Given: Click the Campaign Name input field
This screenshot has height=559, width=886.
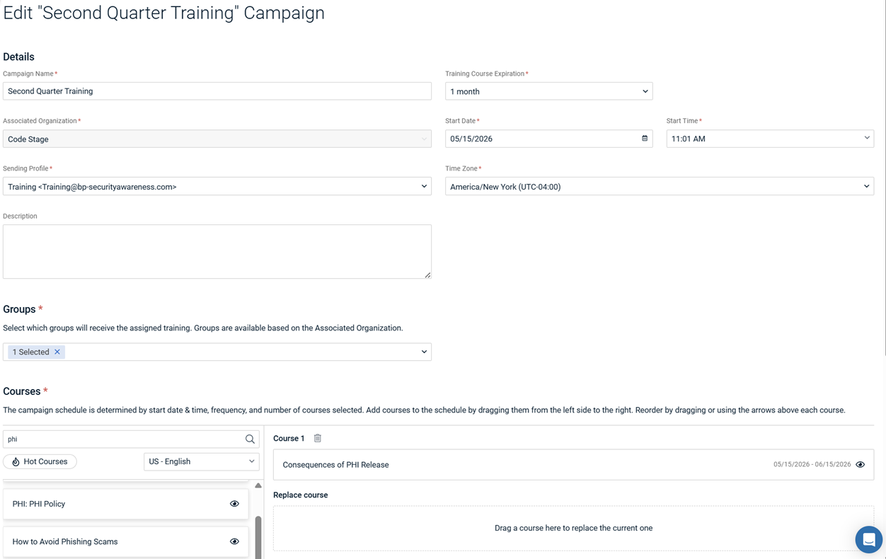Looking at the screenshot, I should (x=217, y=91).
